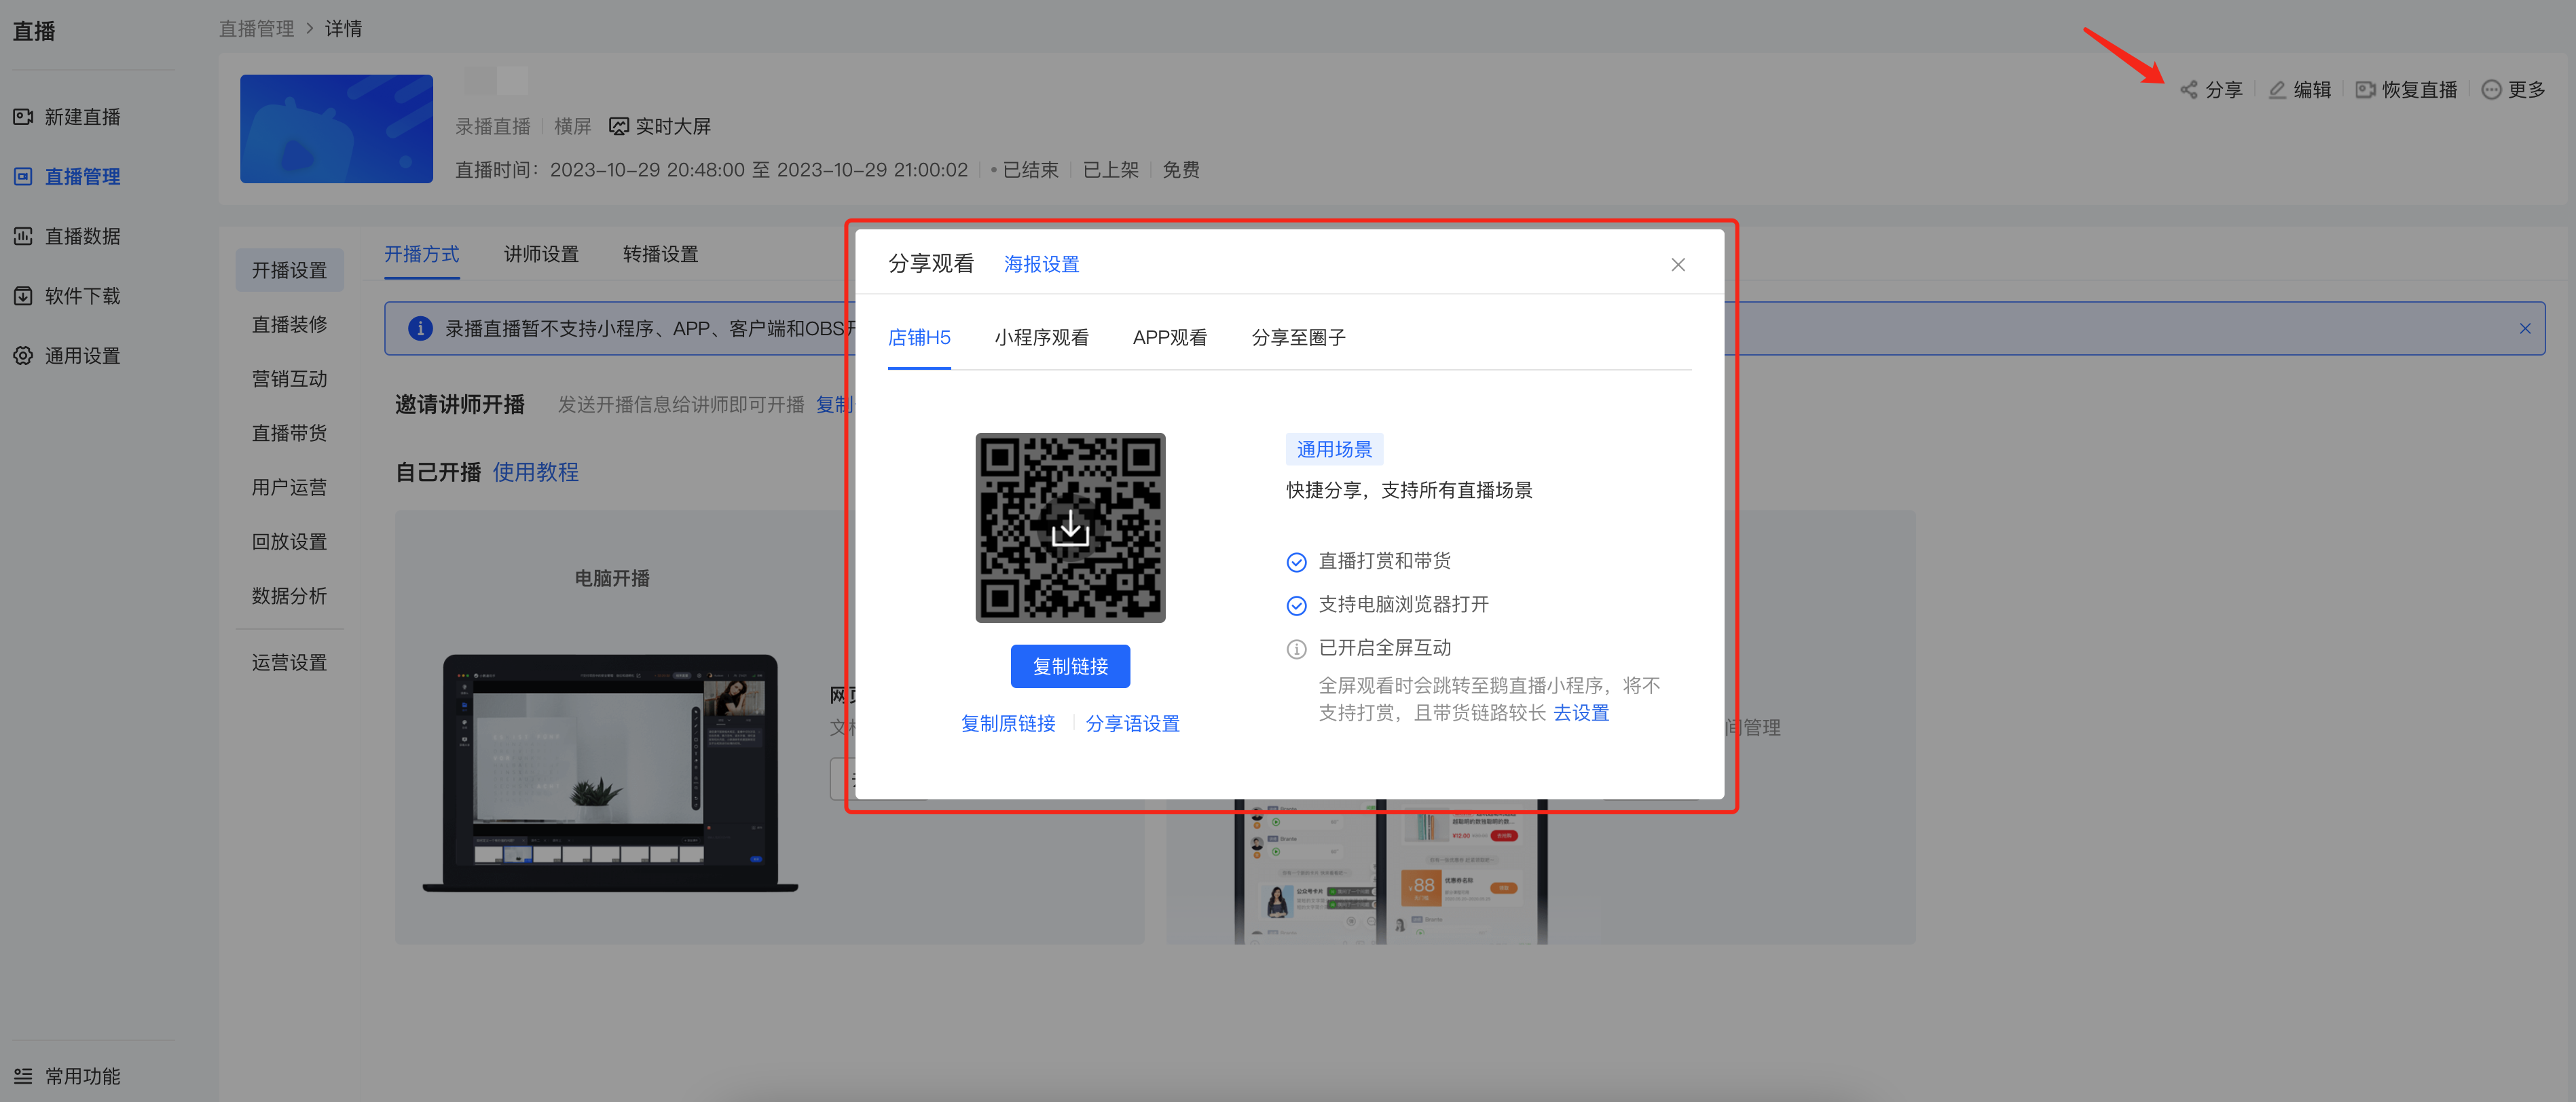Click the check icon next to 直播打赏和带货
Image resolution: width=2576 pixels, height=1102 pixels.
tap(1296, 563)
